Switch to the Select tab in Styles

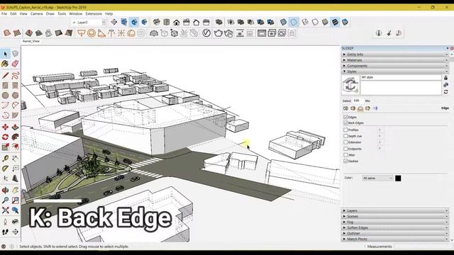[347, 101]
